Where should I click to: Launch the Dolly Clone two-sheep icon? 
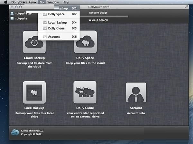point(85,92)
